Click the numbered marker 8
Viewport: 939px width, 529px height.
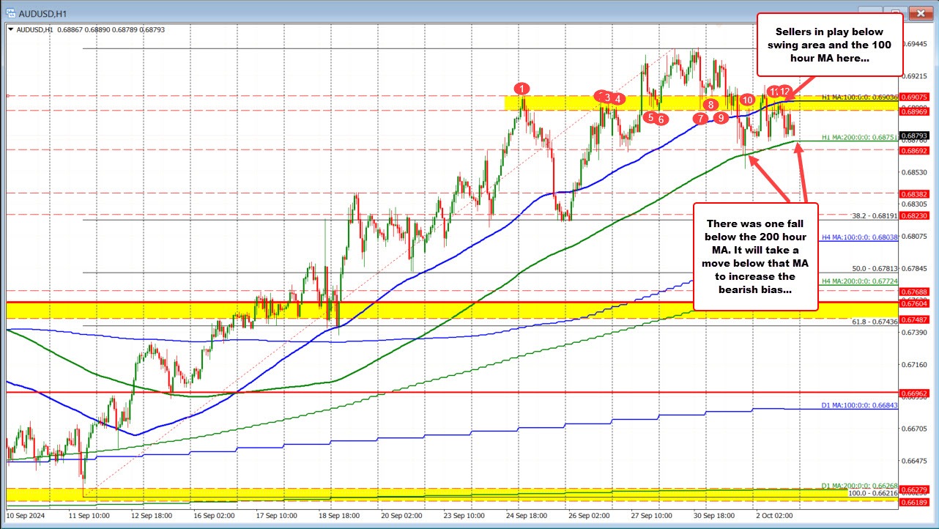[709, 106]
